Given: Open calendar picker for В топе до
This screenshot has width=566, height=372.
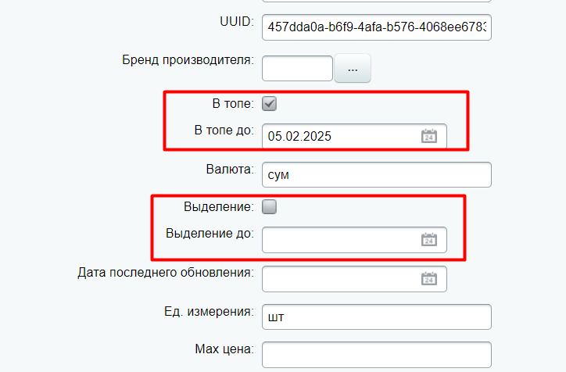Looking at the screenshot, I should point(429,136).
